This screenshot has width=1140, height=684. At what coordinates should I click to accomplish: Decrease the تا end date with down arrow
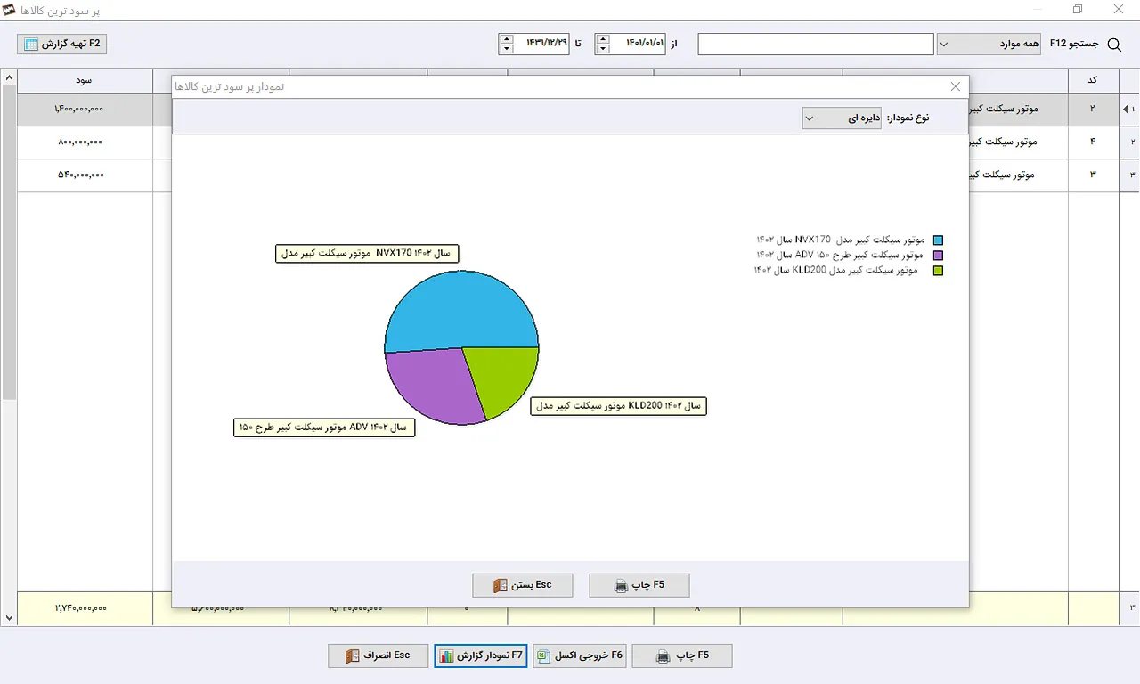(x=507, y=49)
